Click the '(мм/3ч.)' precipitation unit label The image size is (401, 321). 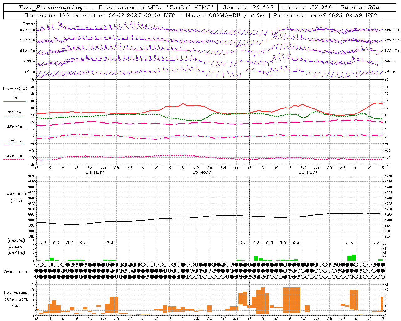coord(16,240)
